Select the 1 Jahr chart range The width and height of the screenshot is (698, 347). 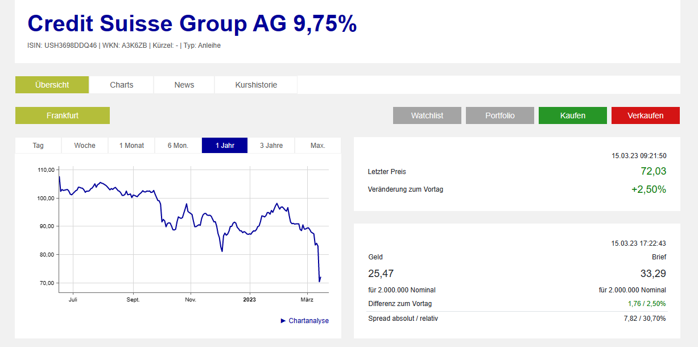(225, 146)
